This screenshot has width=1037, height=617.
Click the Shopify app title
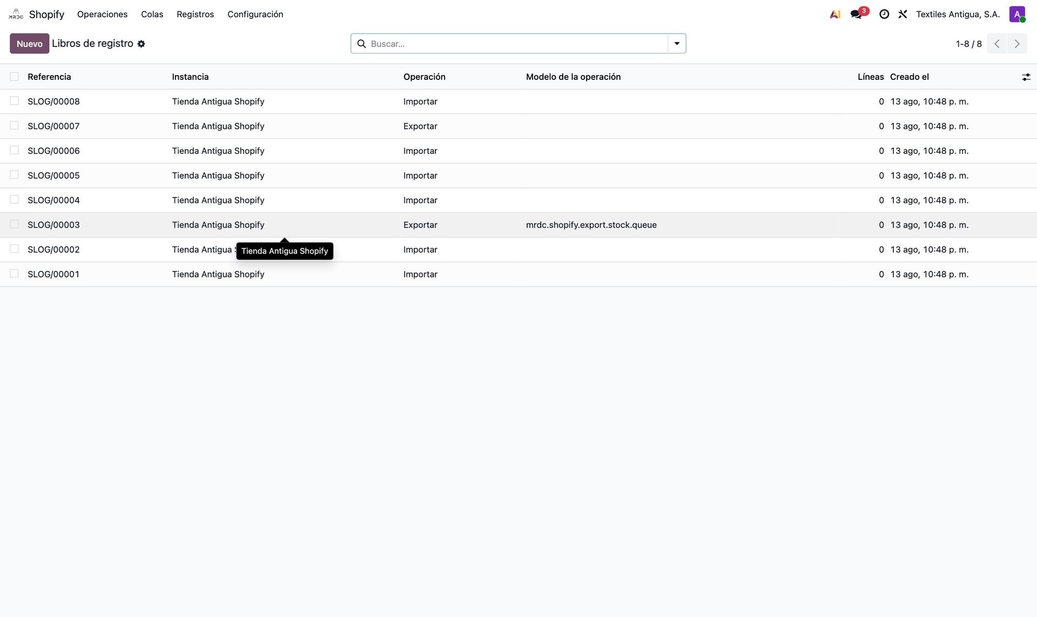pyautogui.click(x=46, y=14)
